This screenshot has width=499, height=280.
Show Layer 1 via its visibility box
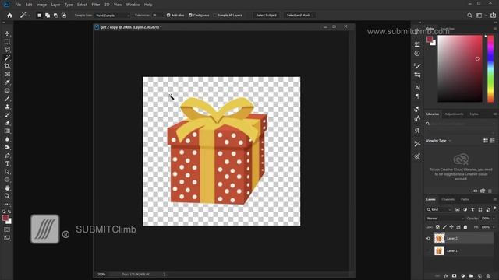(428, 251)
